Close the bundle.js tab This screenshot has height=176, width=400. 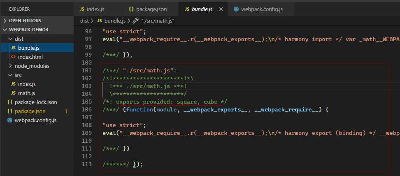tap(221, 9)
